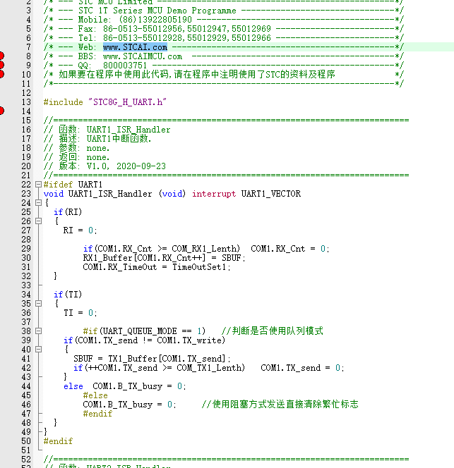Click the if(TI) statement on line 34
This screenshot has width=454, height=468.
pos(68,295)
